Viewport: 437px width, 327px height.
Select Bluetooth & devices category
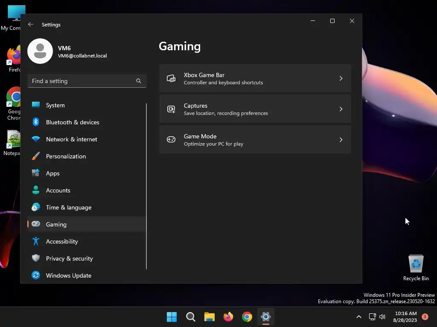86,122
